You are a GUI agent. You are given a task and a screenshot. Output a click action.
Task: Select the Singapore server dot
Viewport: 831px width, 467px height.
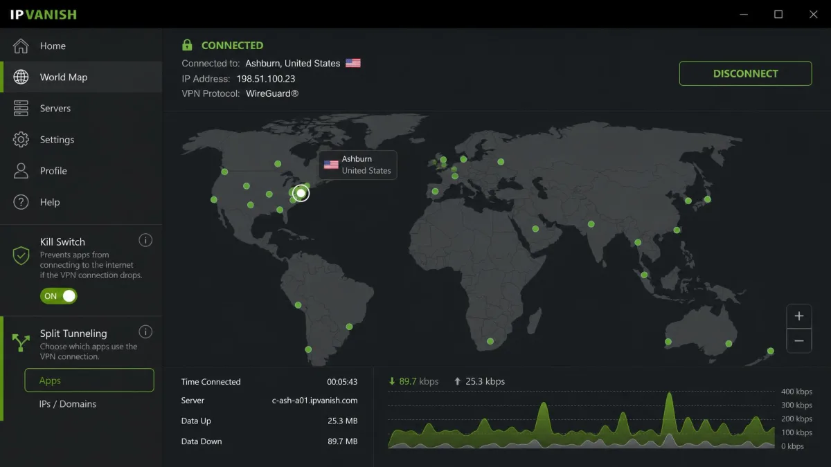[x=644, y=275]
